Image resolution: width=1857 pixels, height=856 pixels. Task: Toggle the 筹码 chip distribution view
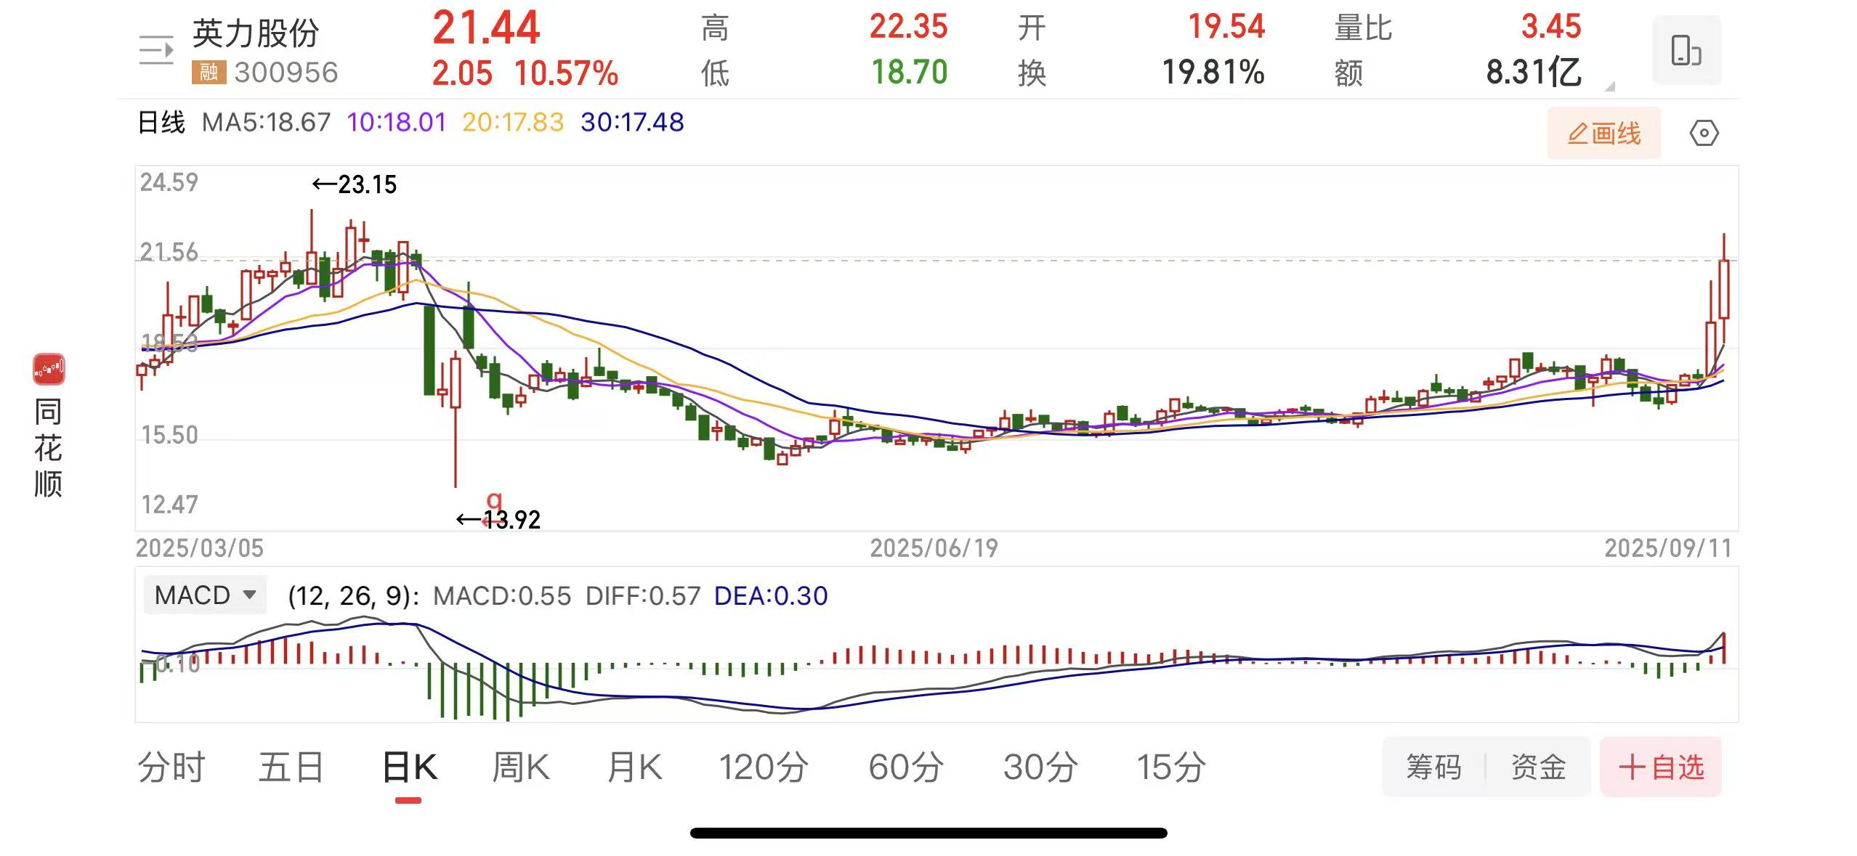[x=1433, y=767]
